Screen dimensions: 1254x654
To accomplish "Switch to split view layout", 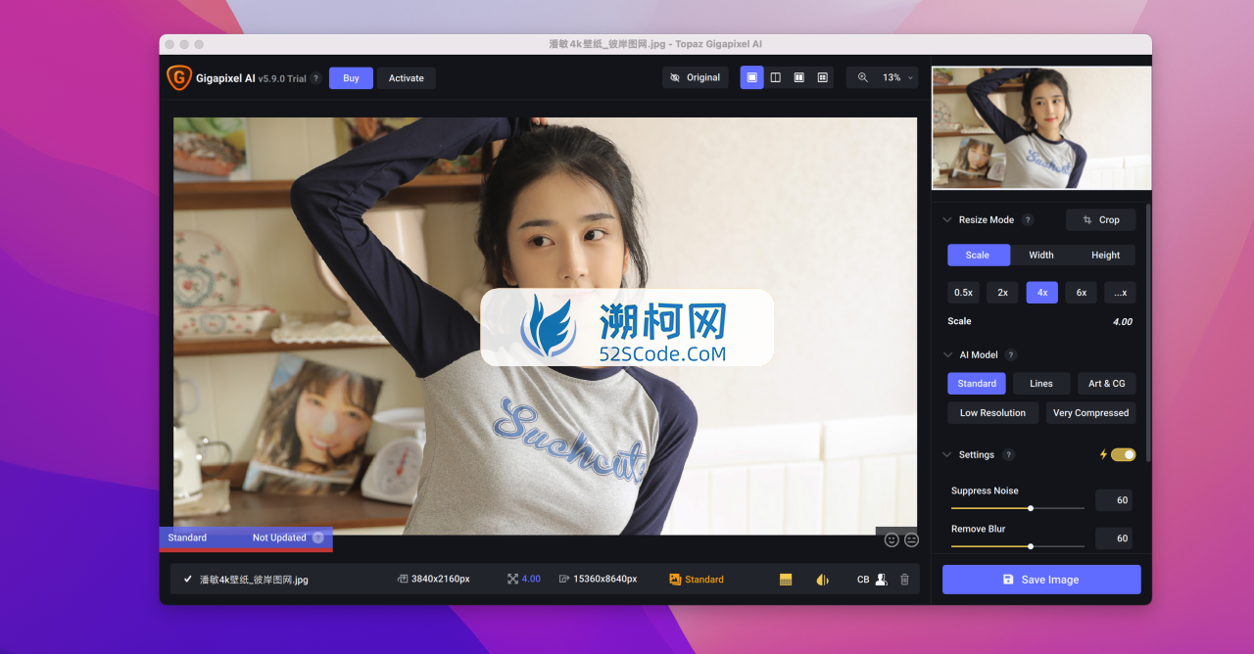I will coord(775,77).
